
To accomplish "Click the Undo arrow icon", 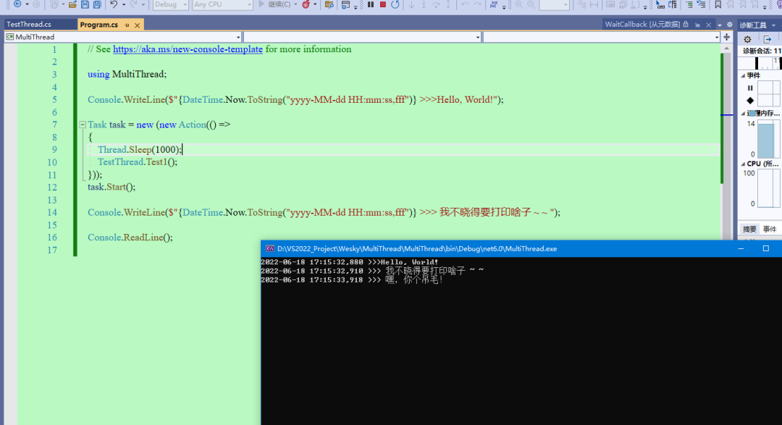I will [x=114, y=4].
